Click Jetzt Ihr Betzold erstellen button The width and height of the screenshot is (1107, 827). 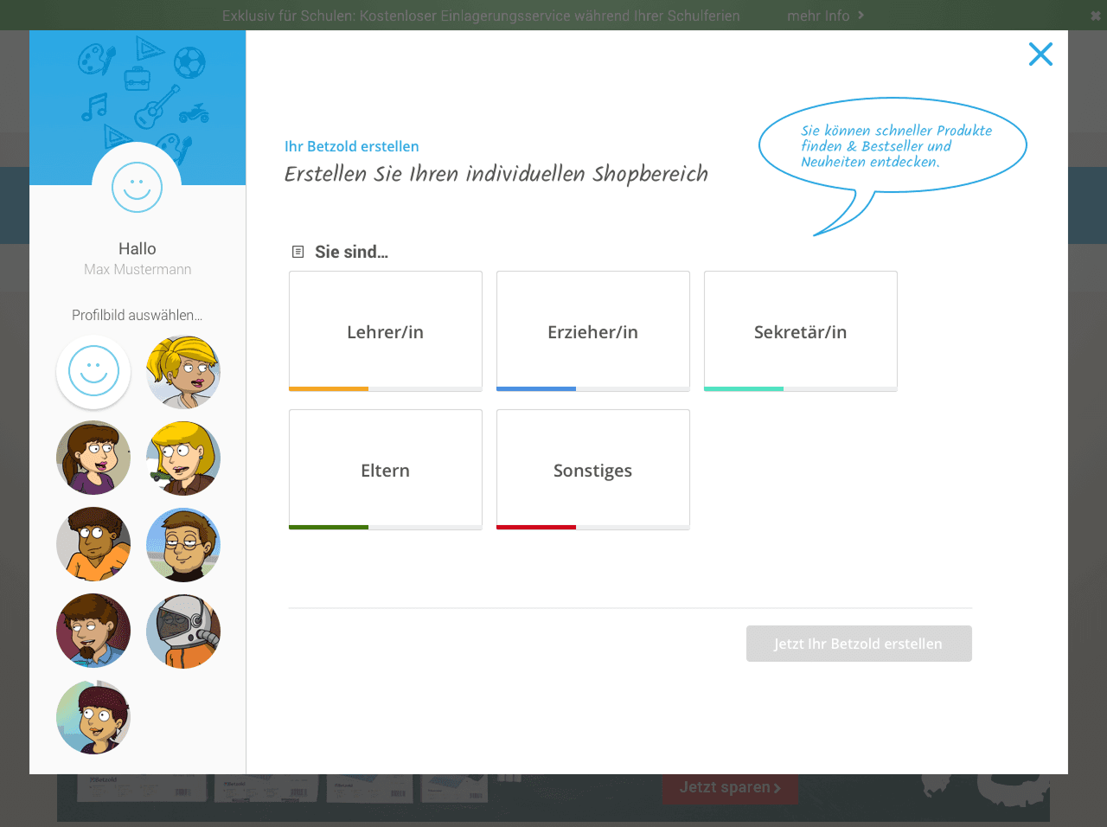(859, 644)
